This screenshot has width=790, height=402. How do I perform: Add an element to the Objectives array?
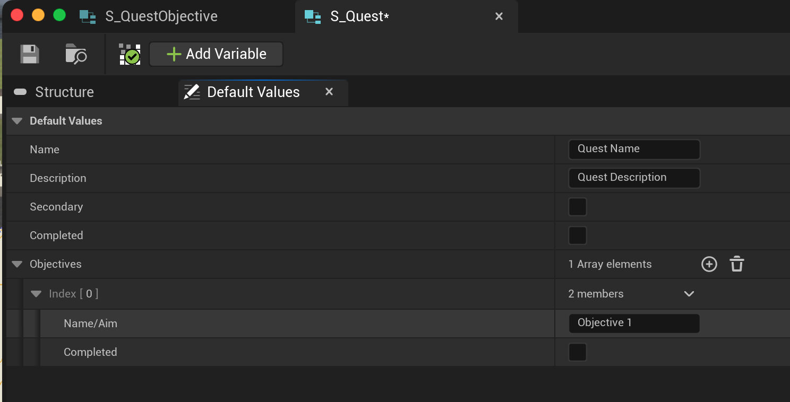pyautogui.click(x=709, y=264)
